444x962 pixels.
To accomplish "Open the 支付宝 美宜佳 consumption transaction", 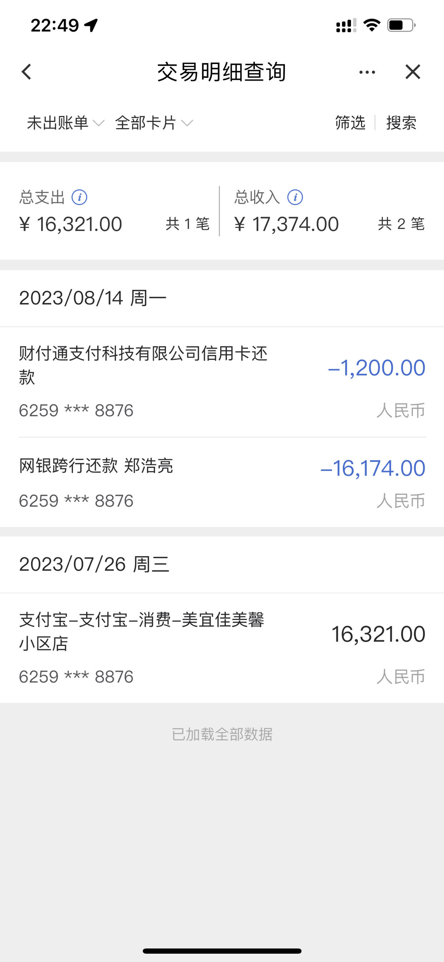I will (x=222, y=648).
